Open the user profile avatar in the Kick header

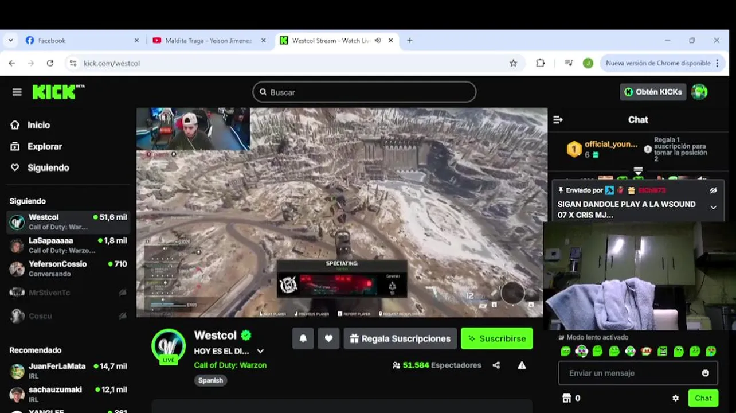pyautogui.click(x=699, y=92)
